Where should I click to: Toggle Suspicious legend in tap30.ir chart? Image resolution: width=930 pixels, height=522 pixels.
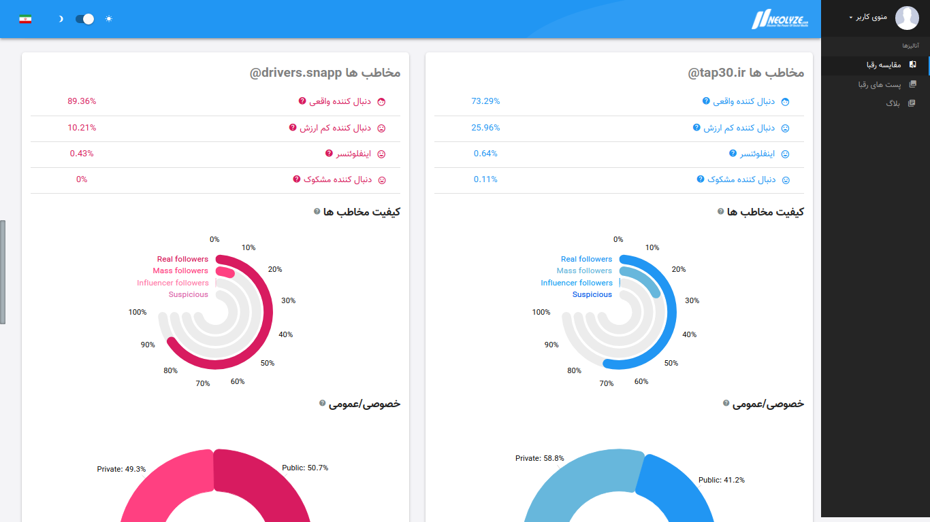pyautogui.click(x=592, y=294)
